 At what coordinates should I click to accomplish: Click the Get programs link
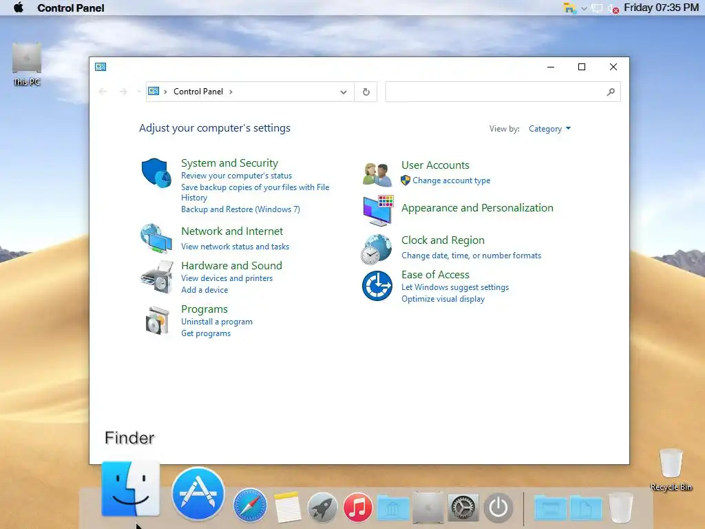(x=206, y=333)
